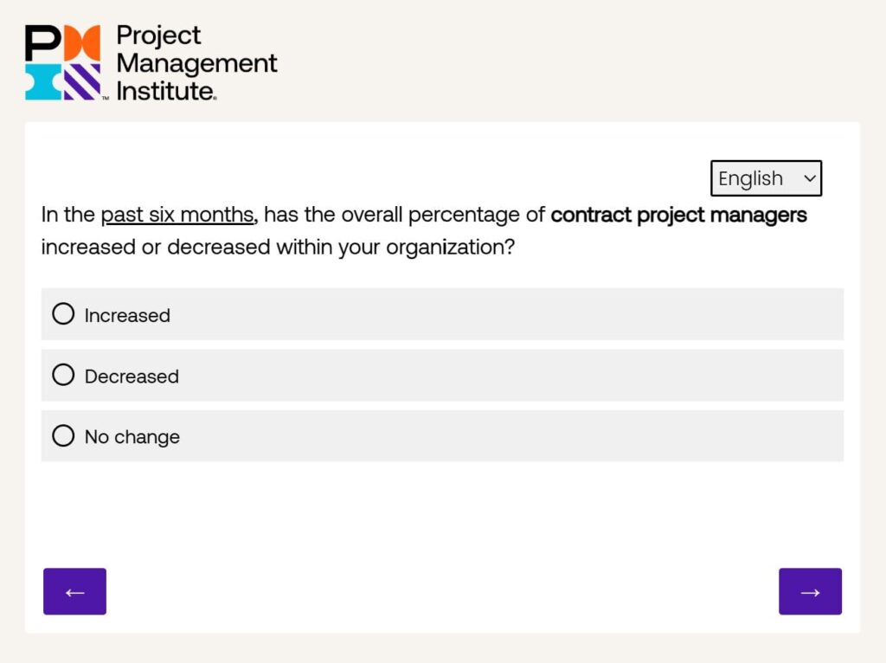Image resolution: width=886 pixels, height=663 pixels.
Task: Click the Increased option label text
Action: click(127, 315)
